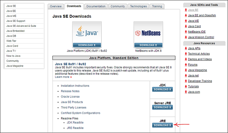Open the Training tab
This screenshot has height=133, width=228.
pos(157,6)
